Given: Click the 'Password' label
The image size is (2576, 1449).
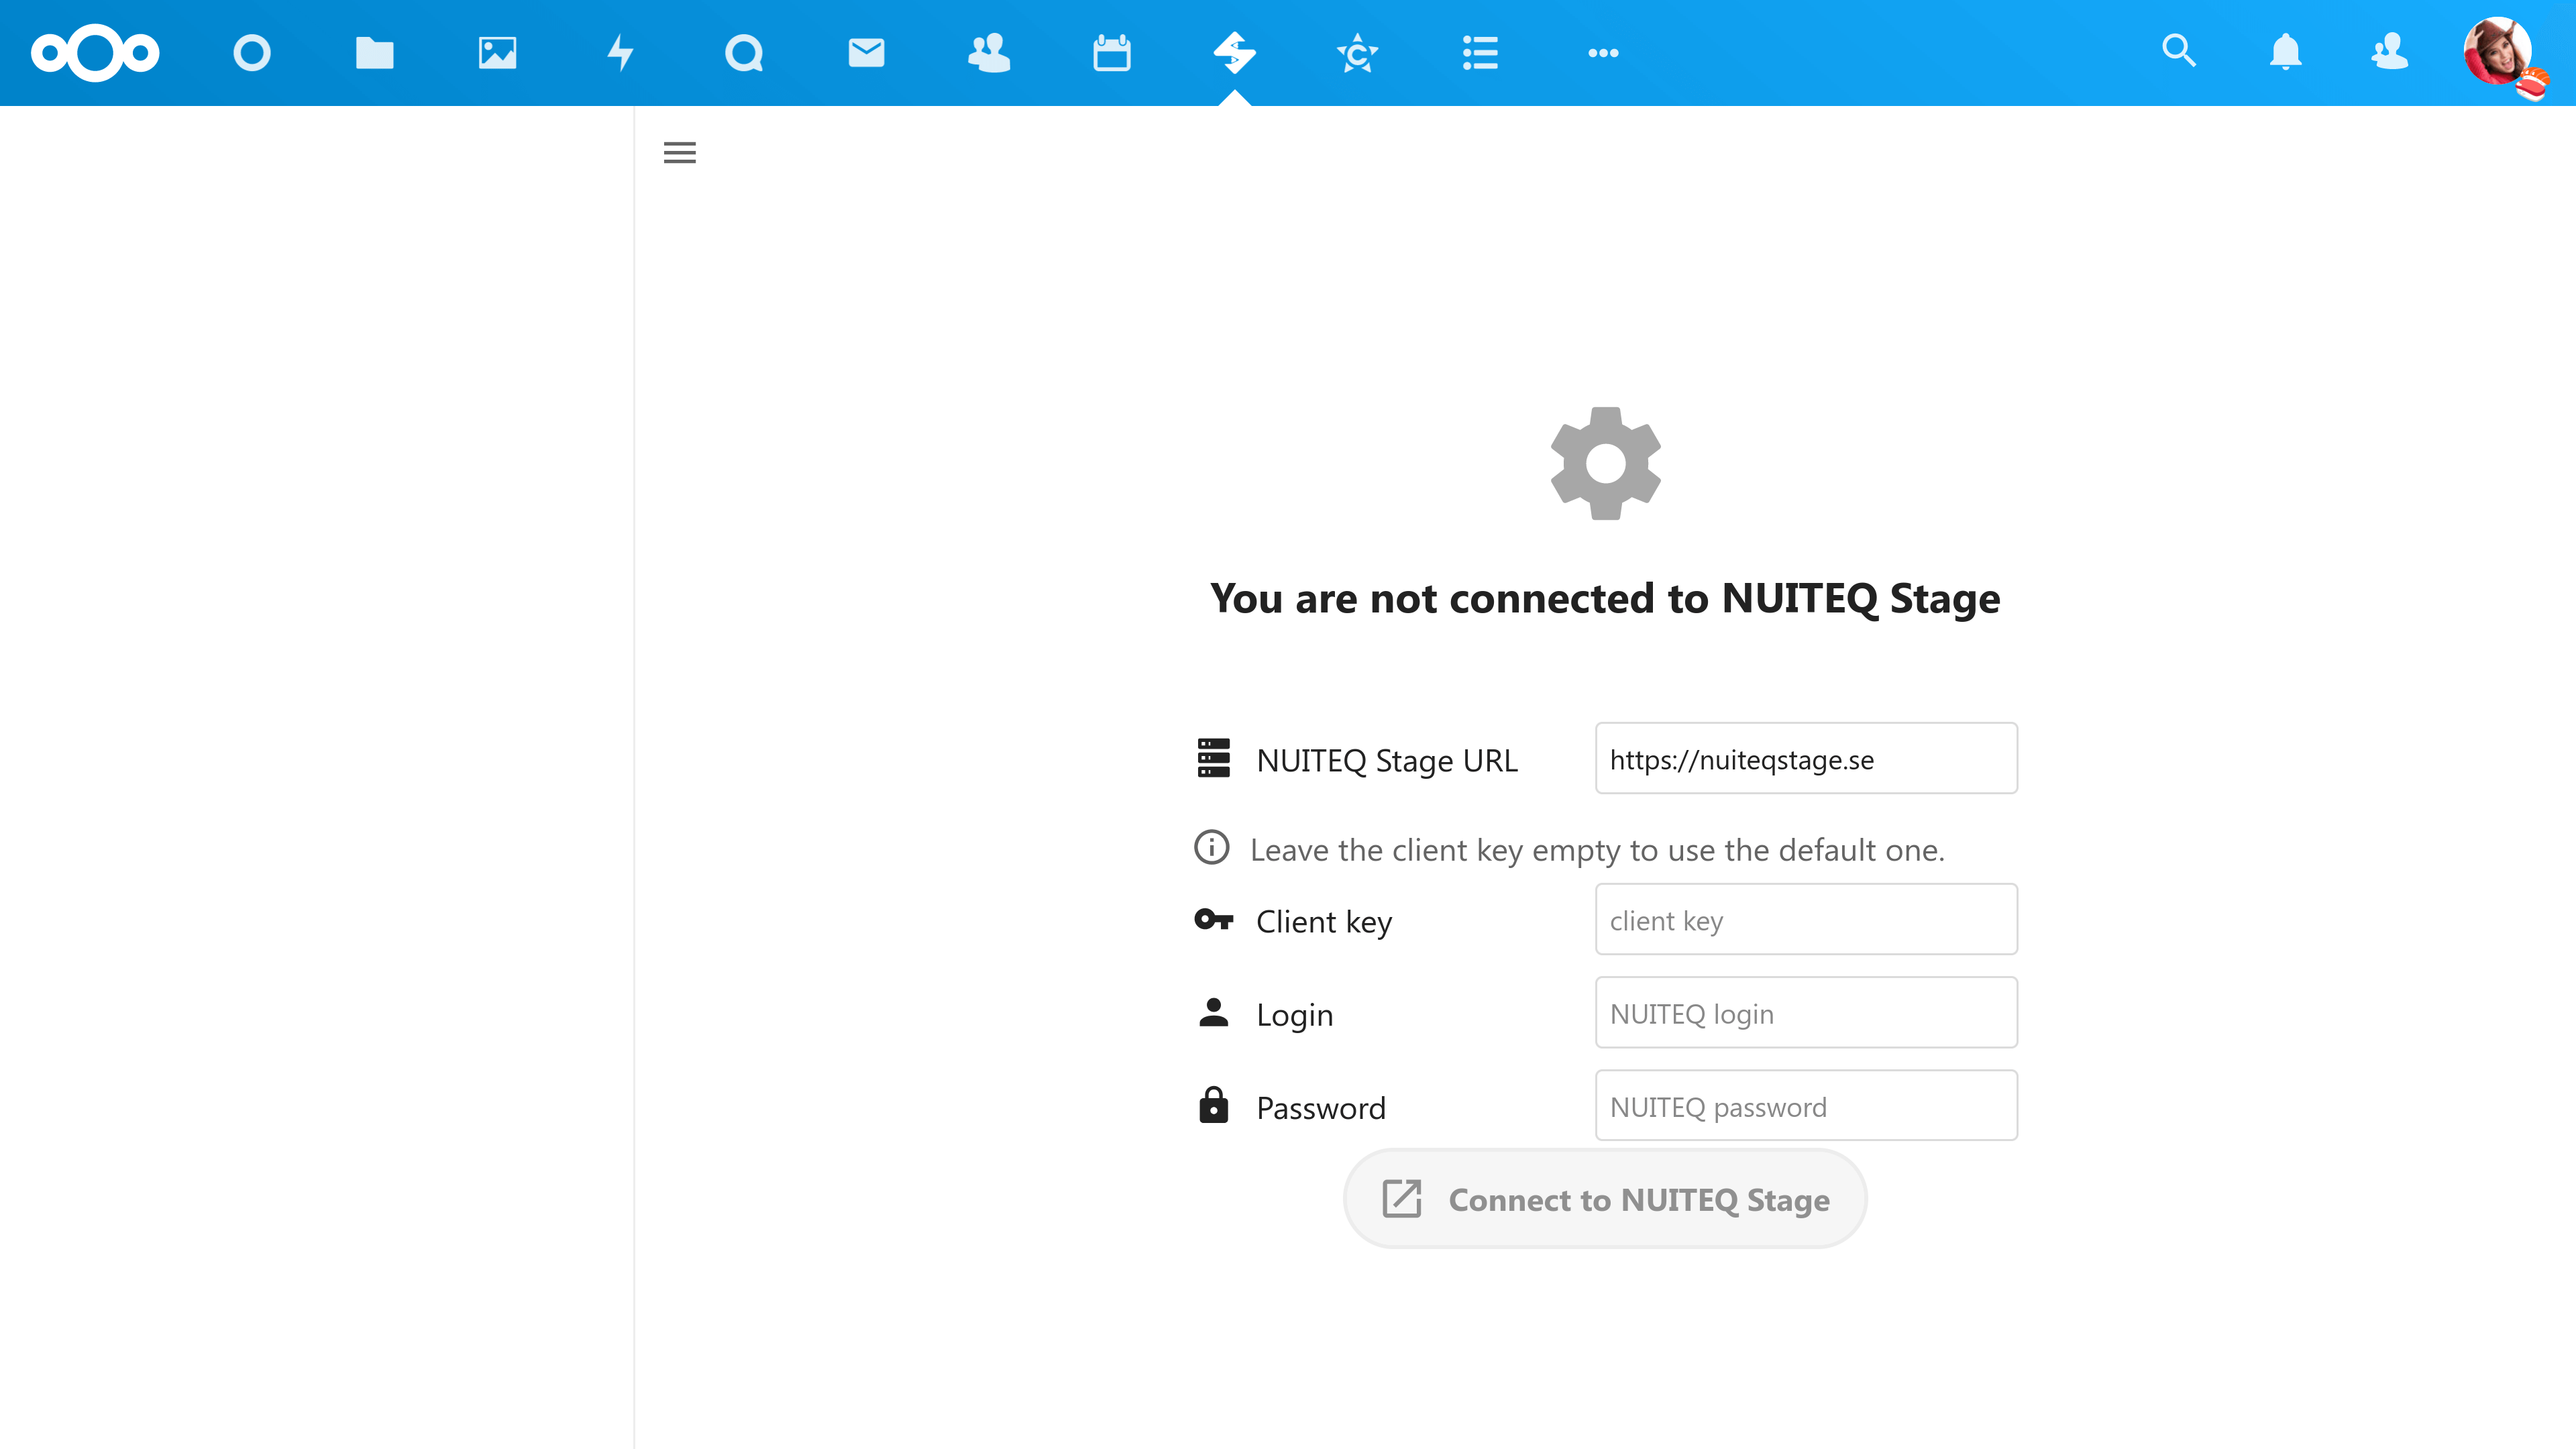Looking at the screenshot, I should click(1321, 1108).
